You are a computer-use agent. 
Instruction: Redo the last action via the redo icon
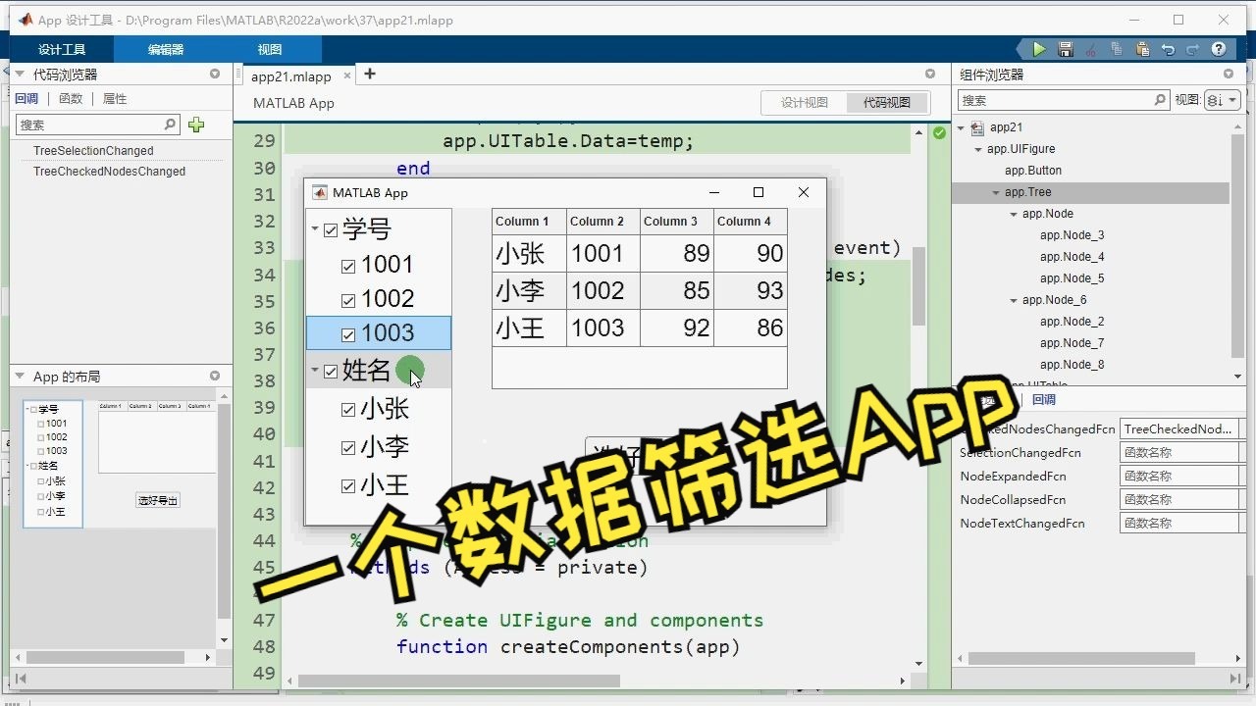(1192, 49)
